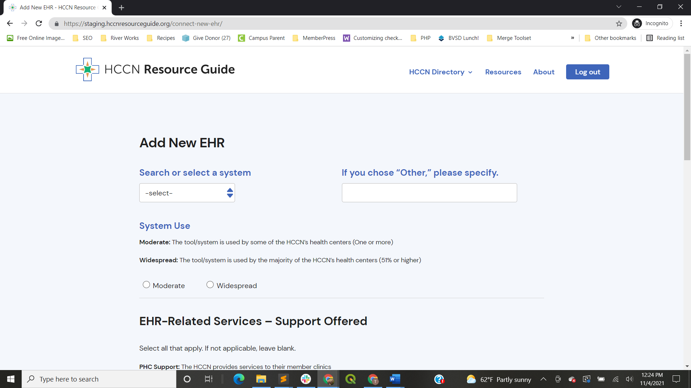Open the Incognito profile indicator
Screen dimensions: 691x388
(652, 23)
